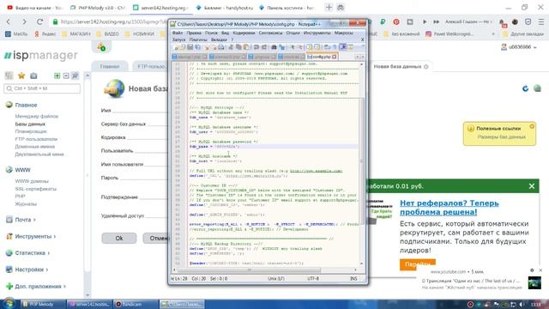The width and height of the screenshot is (549, 309).
Task: Click the new file icon in Notepad++
Action: coord(176,47)
